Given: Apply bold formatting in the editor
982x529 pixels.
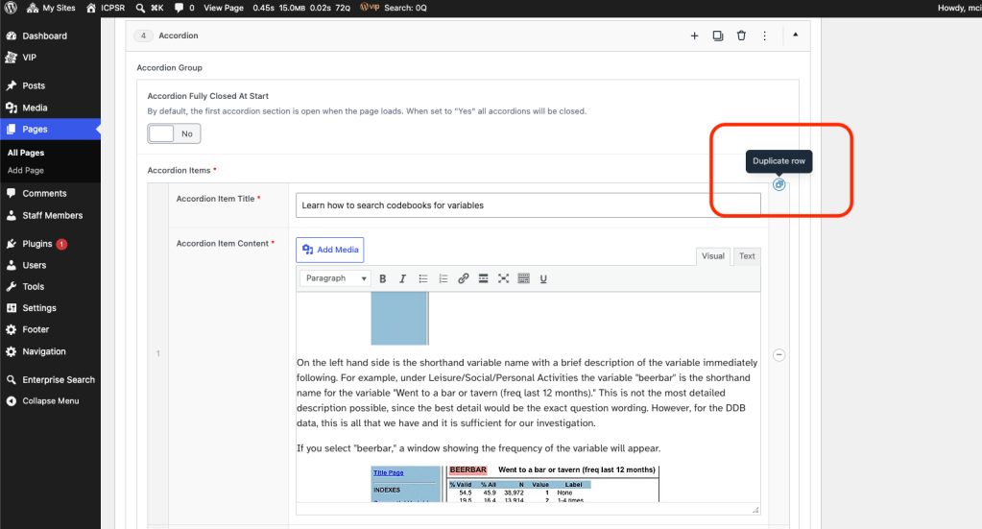Looking at the screenshot, I should click(x=383, y=278).
